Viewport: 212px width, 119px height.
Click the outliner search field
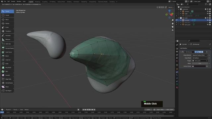[x=192, y=4]
